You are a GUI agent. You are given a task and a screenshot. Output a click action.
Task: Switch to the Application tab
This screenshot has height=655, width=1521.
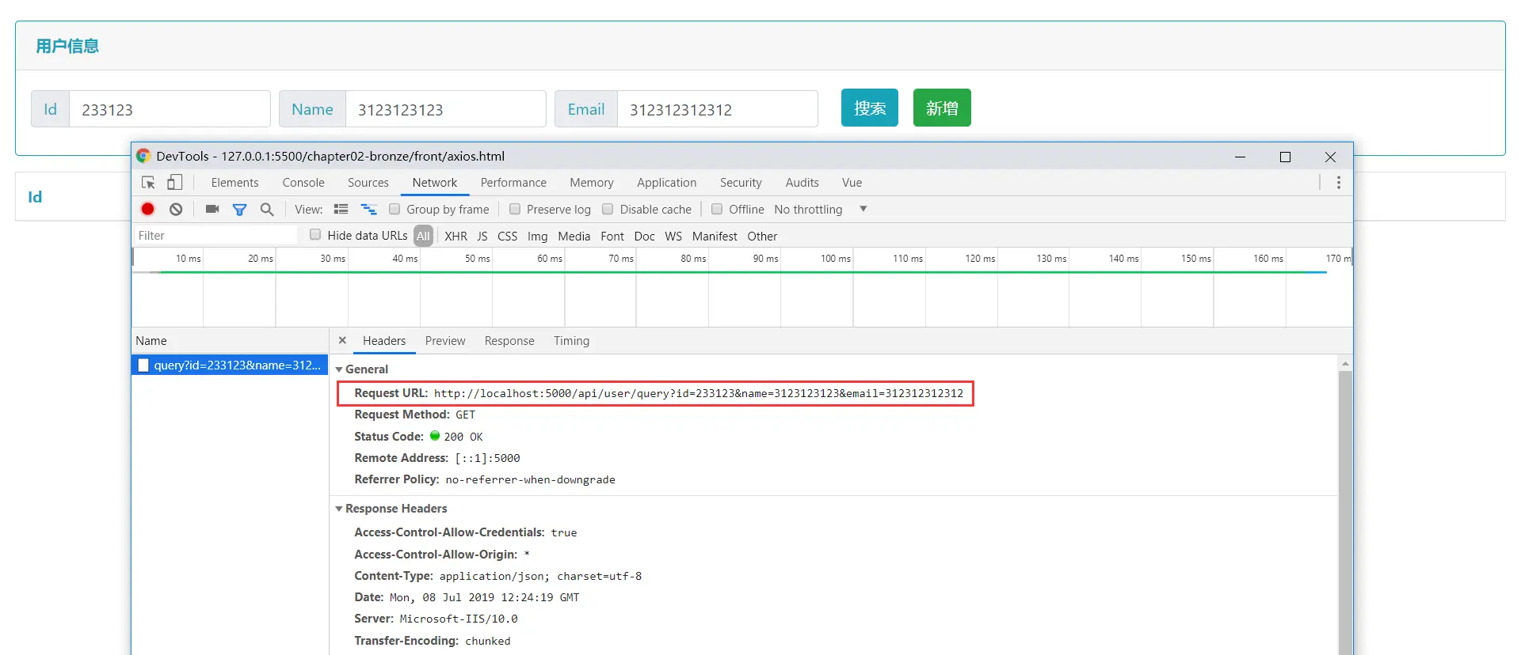667,183
